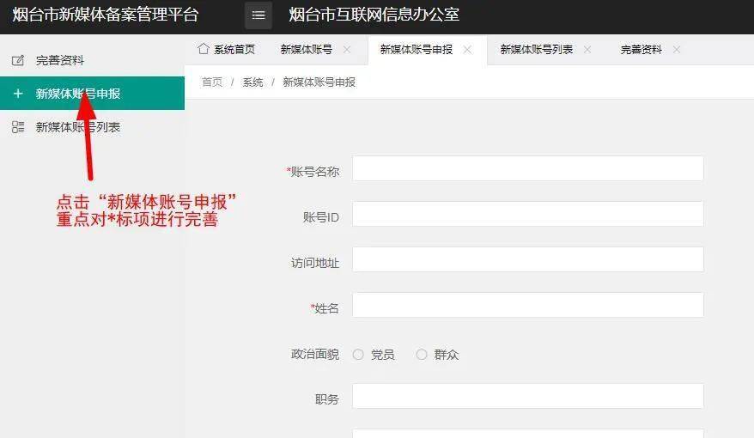Click the plus icon beside 新媒体账号申报

point(18,94)
